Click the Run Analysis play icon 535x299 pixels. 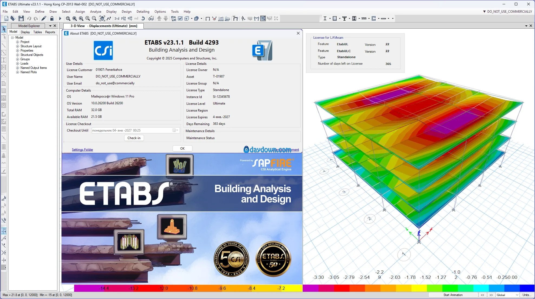60,18
